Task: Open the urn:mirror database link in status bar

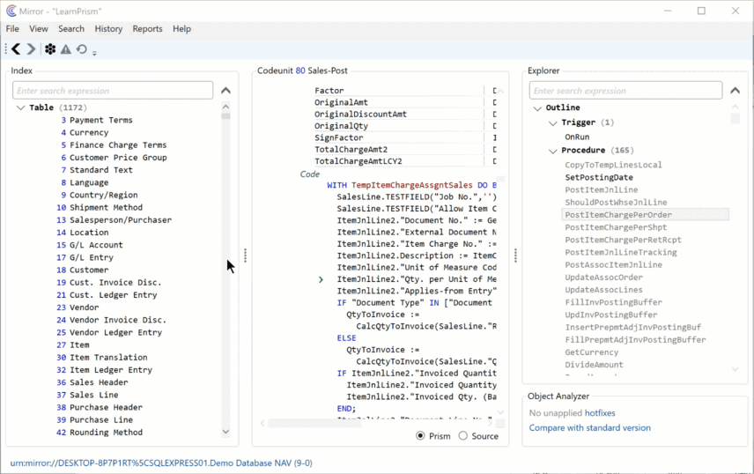Action: [x=161, y=463]
